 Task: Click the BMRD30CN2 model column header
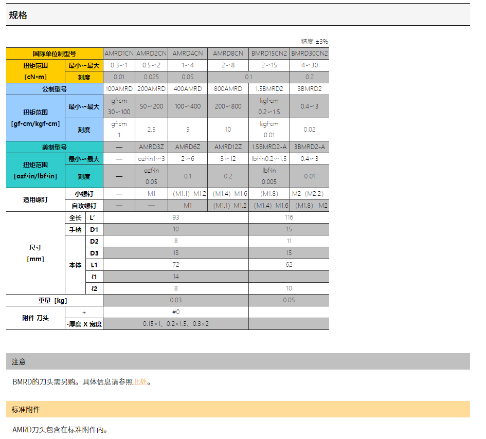pos(309,53)
